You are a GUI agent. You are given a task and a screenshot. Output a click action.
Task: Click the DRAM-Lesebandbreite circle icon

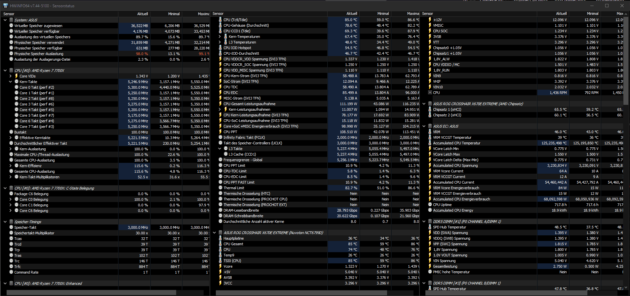click(x=220, y=210)
